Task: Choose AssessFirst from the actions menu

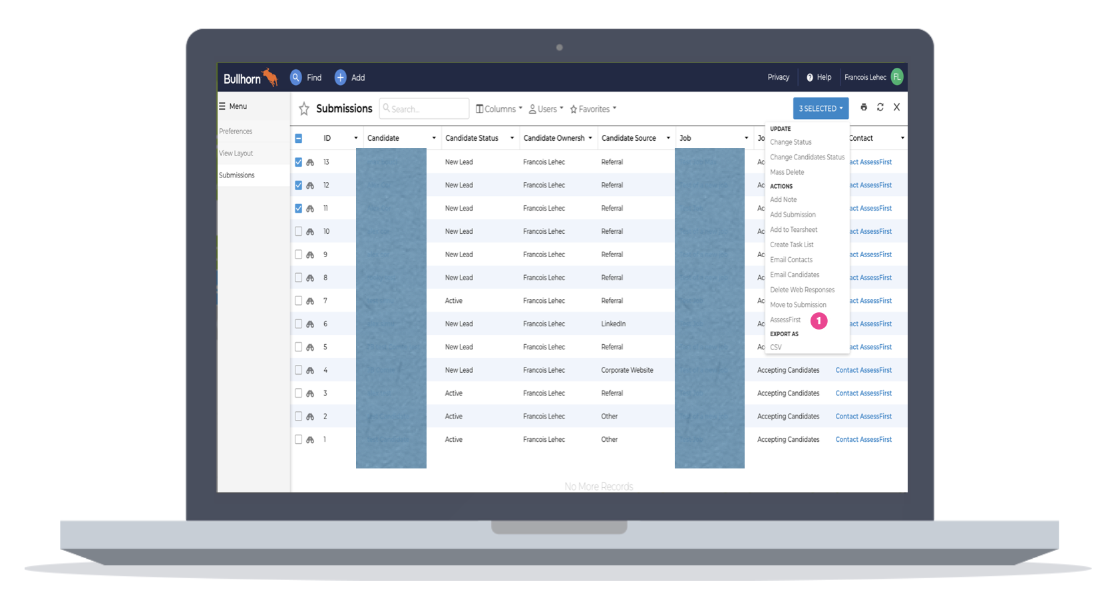Action: [x=785, y=320]
